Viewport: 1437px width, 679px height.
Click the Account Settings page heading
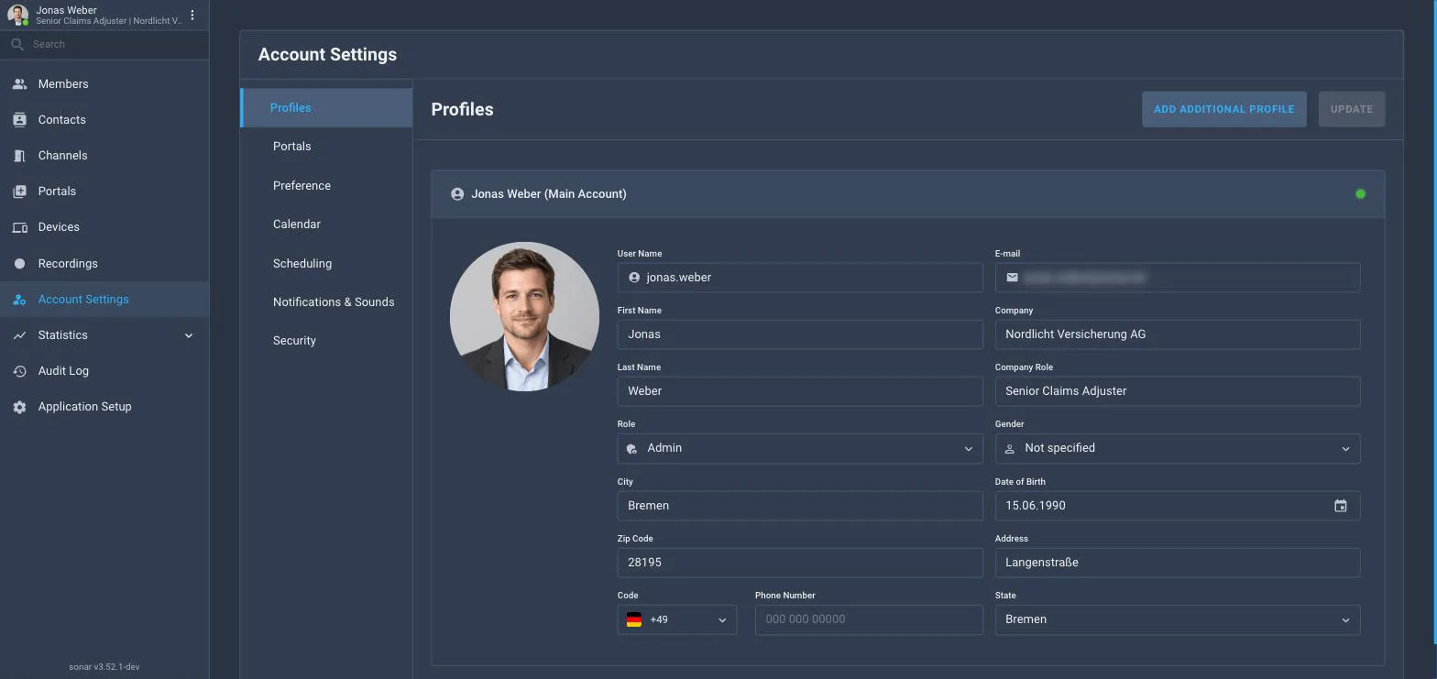click(327, 55)
